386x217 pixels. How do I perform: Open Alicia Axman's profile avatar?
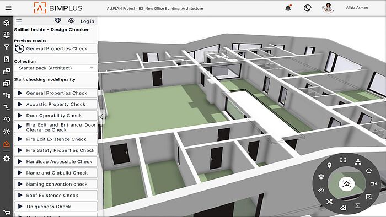click(328, 8)
